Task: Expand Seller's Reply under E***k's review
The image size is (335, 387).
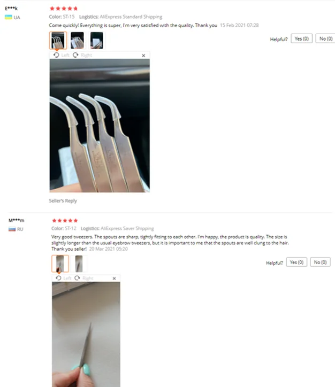Action: click(x=63, y=200)
